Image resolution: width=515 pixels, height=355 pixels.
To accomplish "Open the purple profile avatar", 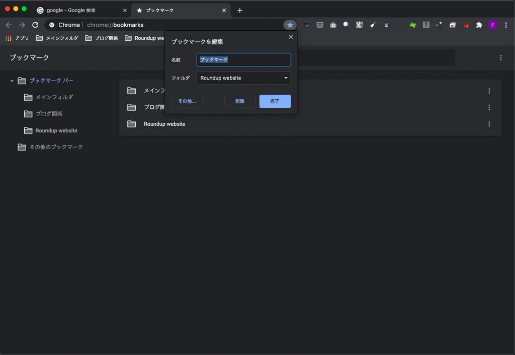I will click(492, 25).
